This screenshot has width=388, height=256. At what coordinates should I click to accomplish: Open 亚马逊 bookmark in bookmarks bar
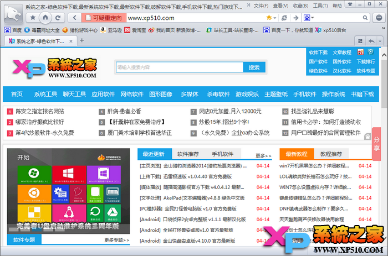point(111,30)
